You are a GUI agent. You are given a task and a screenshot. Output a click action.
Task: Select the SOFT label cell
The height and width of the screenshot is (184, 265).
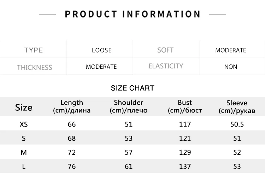[x=165, y=50]
